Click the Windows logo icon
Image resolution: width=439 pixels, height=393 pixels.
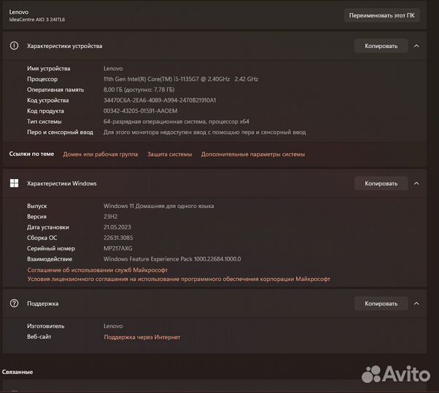click(14, 183)
